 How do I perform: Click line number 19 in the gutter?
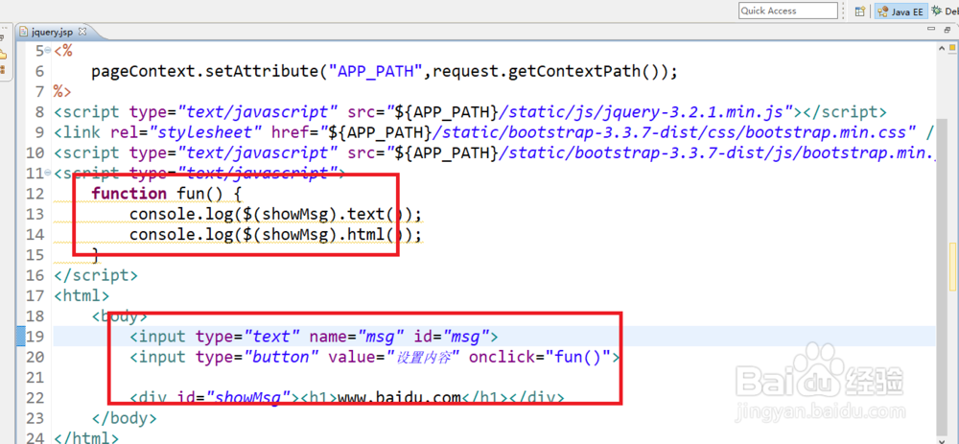pyautogui.click(x=35, y=337)
